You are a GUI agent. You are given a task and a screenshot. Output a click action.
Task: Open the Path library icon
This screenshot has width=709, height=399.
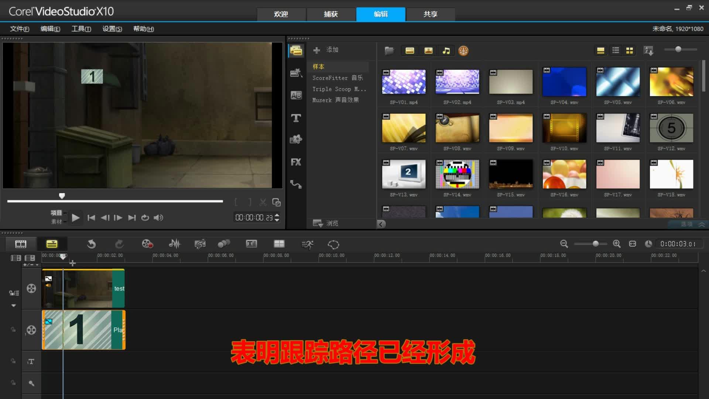(x=296, y=184)
